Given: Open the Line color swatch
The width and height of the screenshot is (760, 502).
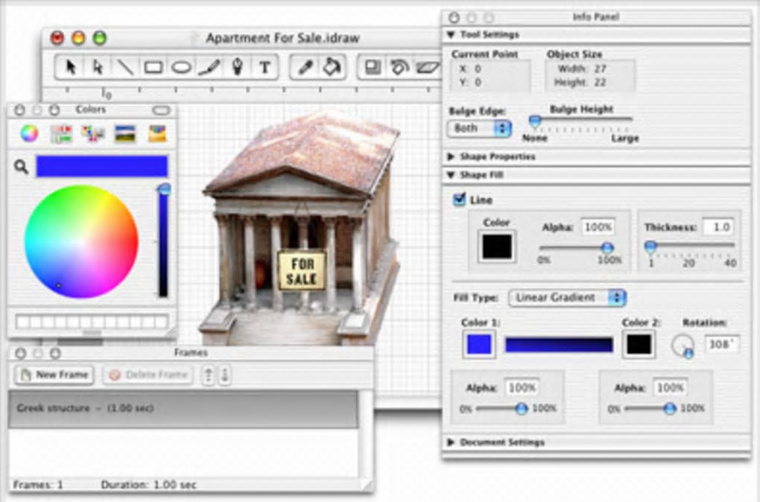Looking at the screenshot, I should tap(497, 246).
